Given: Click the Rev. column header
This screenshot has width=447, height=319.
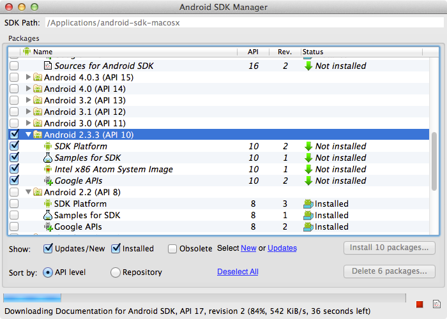Looking at the screenshot, I should click(x=285, y=52).
